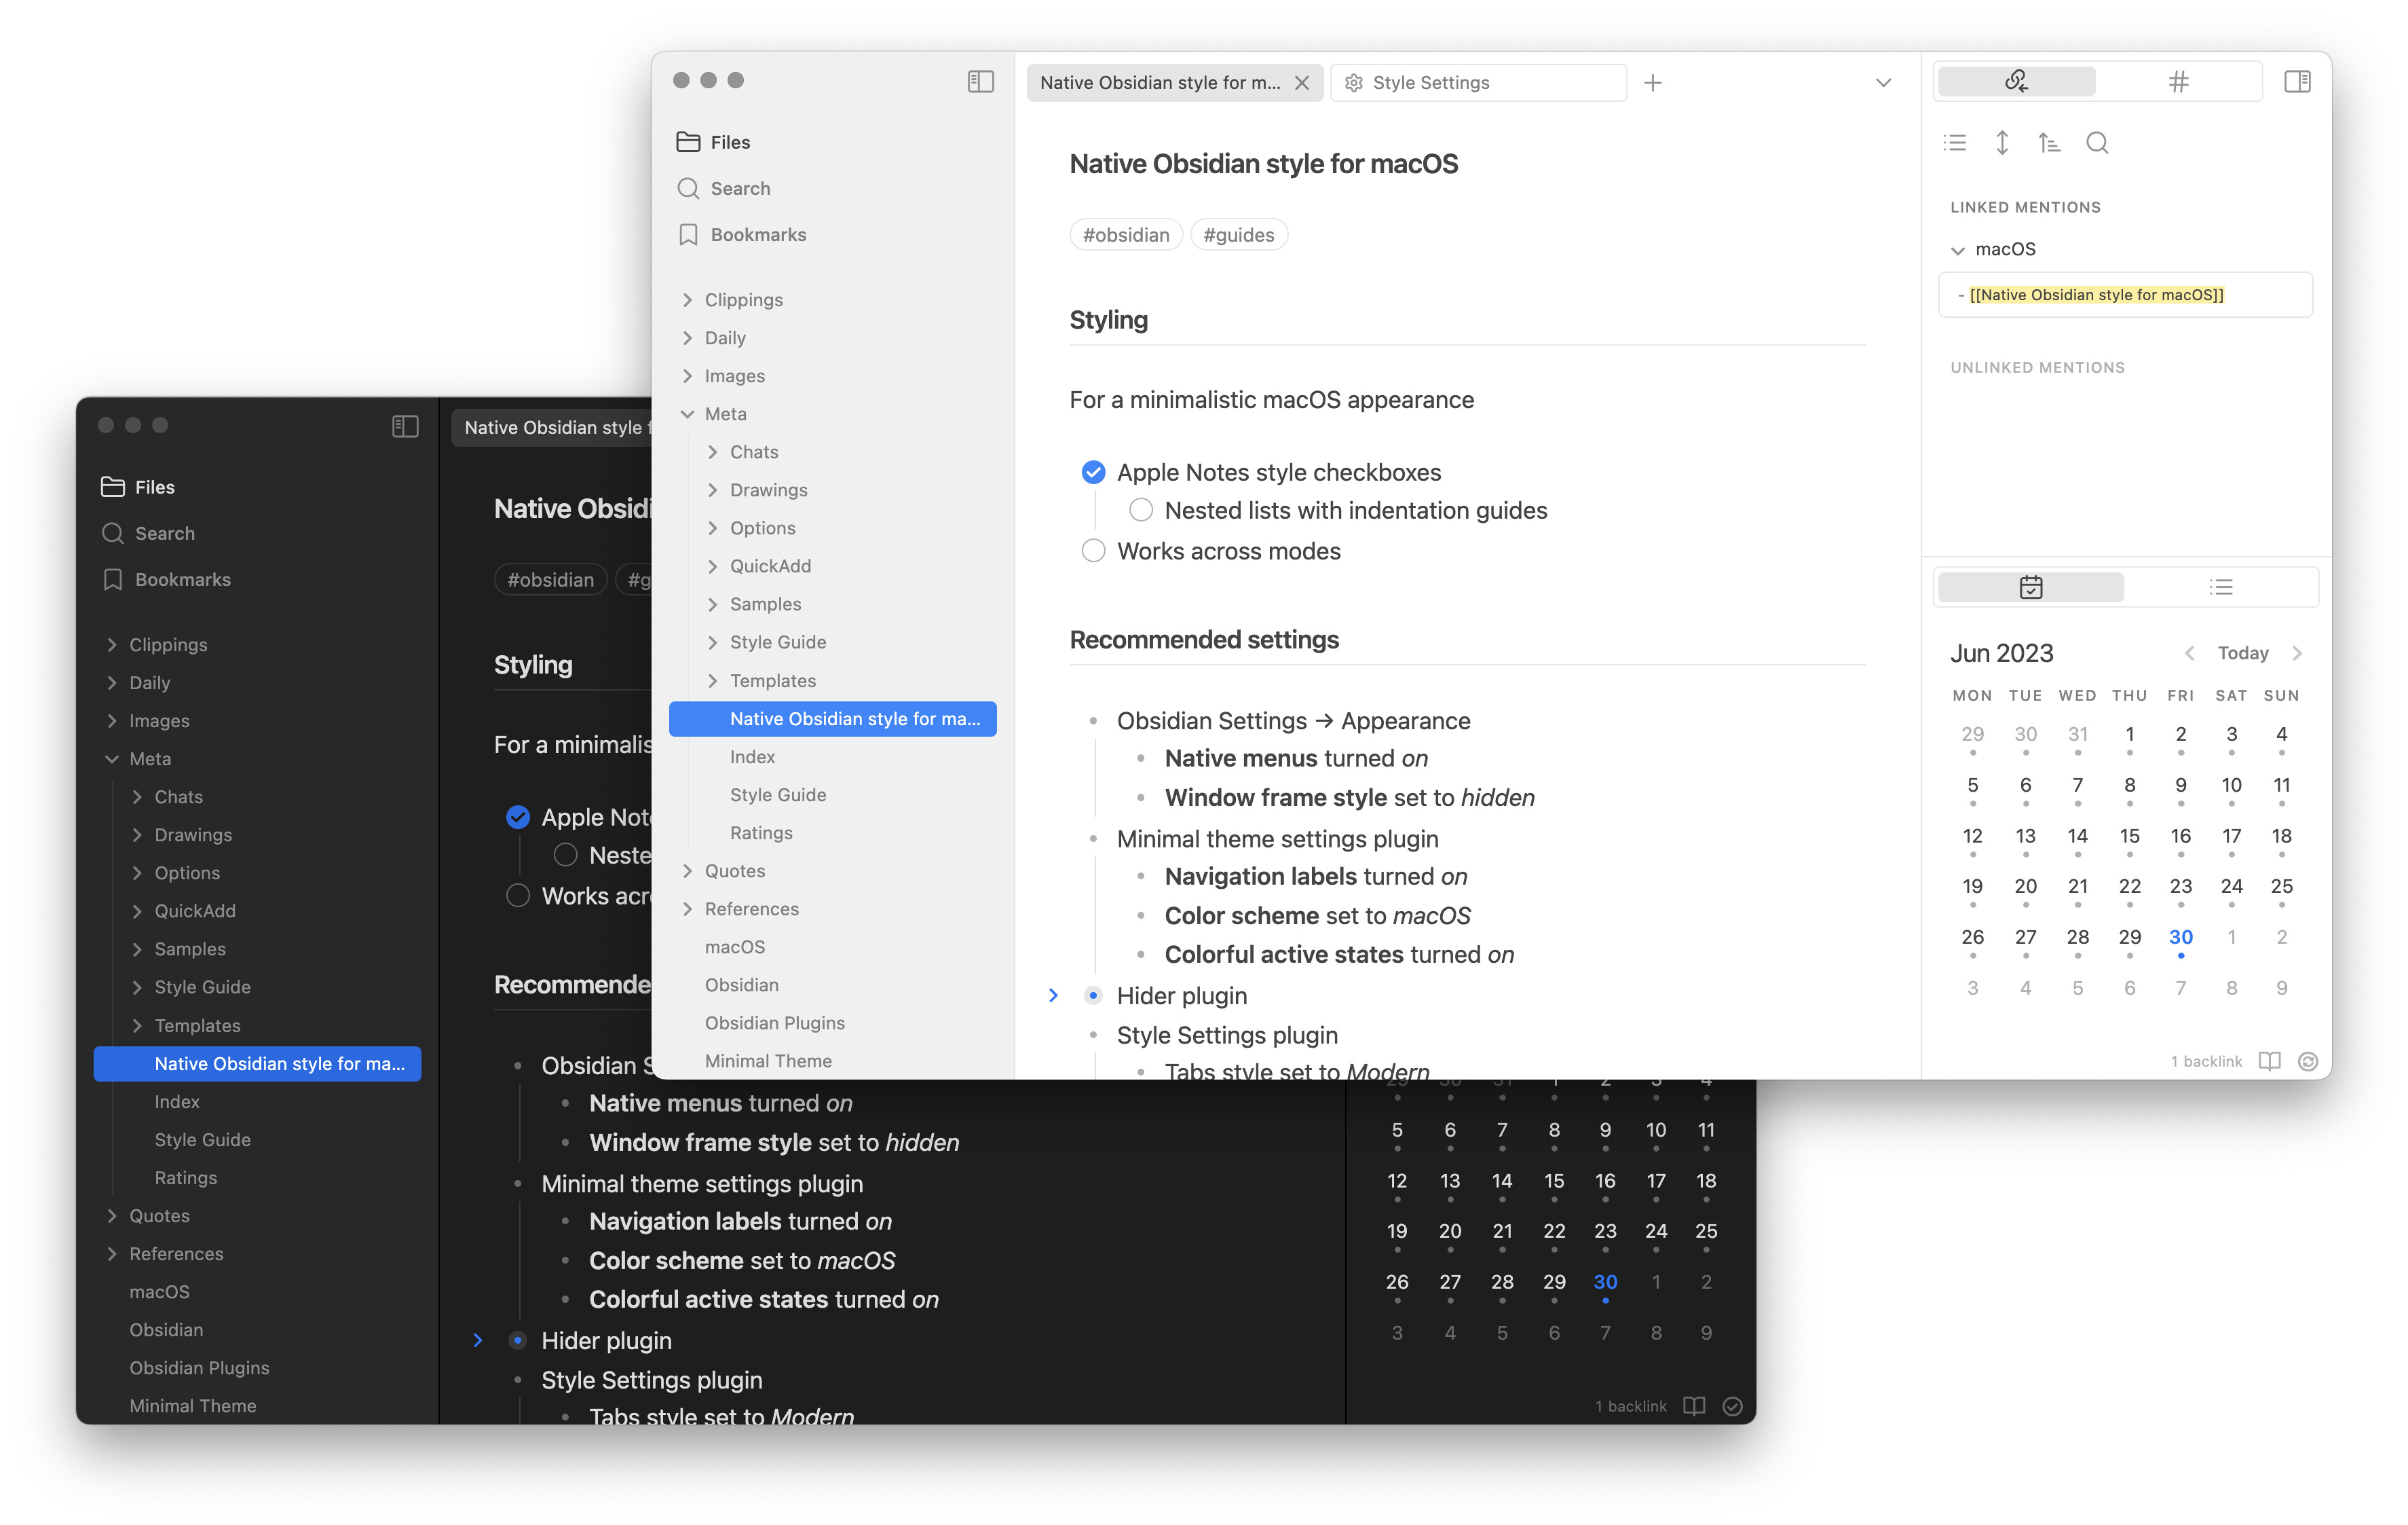Viewport: 2408px width, 1525px height.
Task: Toggle right sidebar panel icon
Action: click(2297, 82)
